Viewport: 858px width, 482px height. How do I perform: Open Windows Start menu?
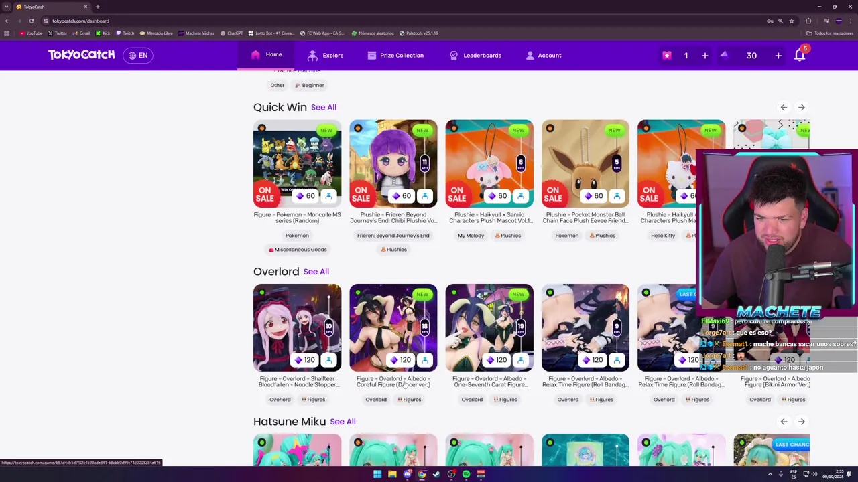pos(377,474)
